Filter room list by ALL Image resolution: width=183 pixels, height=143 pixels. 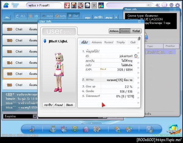[21, 16]
